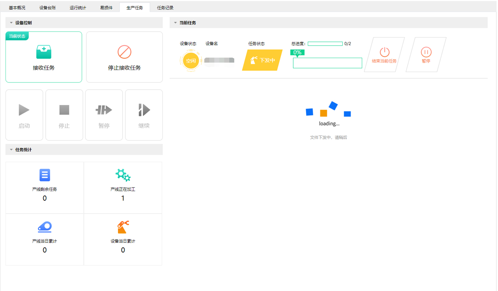Click the 产线正在加工 gears icon
Screen dimensions: 498x291
(x=123, y=175)
